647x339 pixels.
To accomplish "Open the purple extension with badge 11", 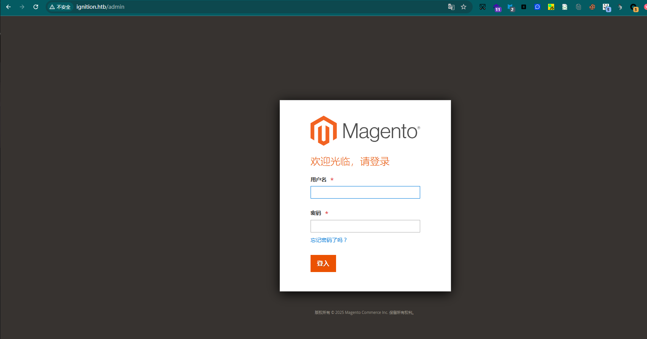I will pyautogui.click(x=497, y=7).
